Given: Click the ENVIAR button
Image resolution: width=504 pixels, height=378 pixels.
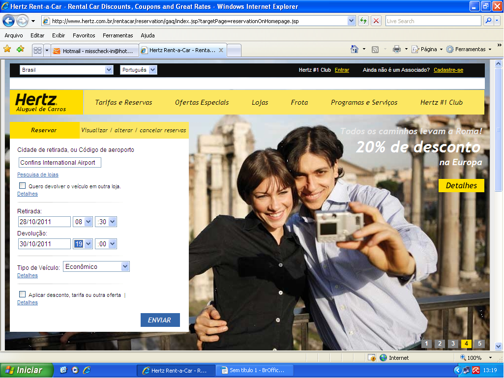Looking at the screenshot, I should coord(160,320).
